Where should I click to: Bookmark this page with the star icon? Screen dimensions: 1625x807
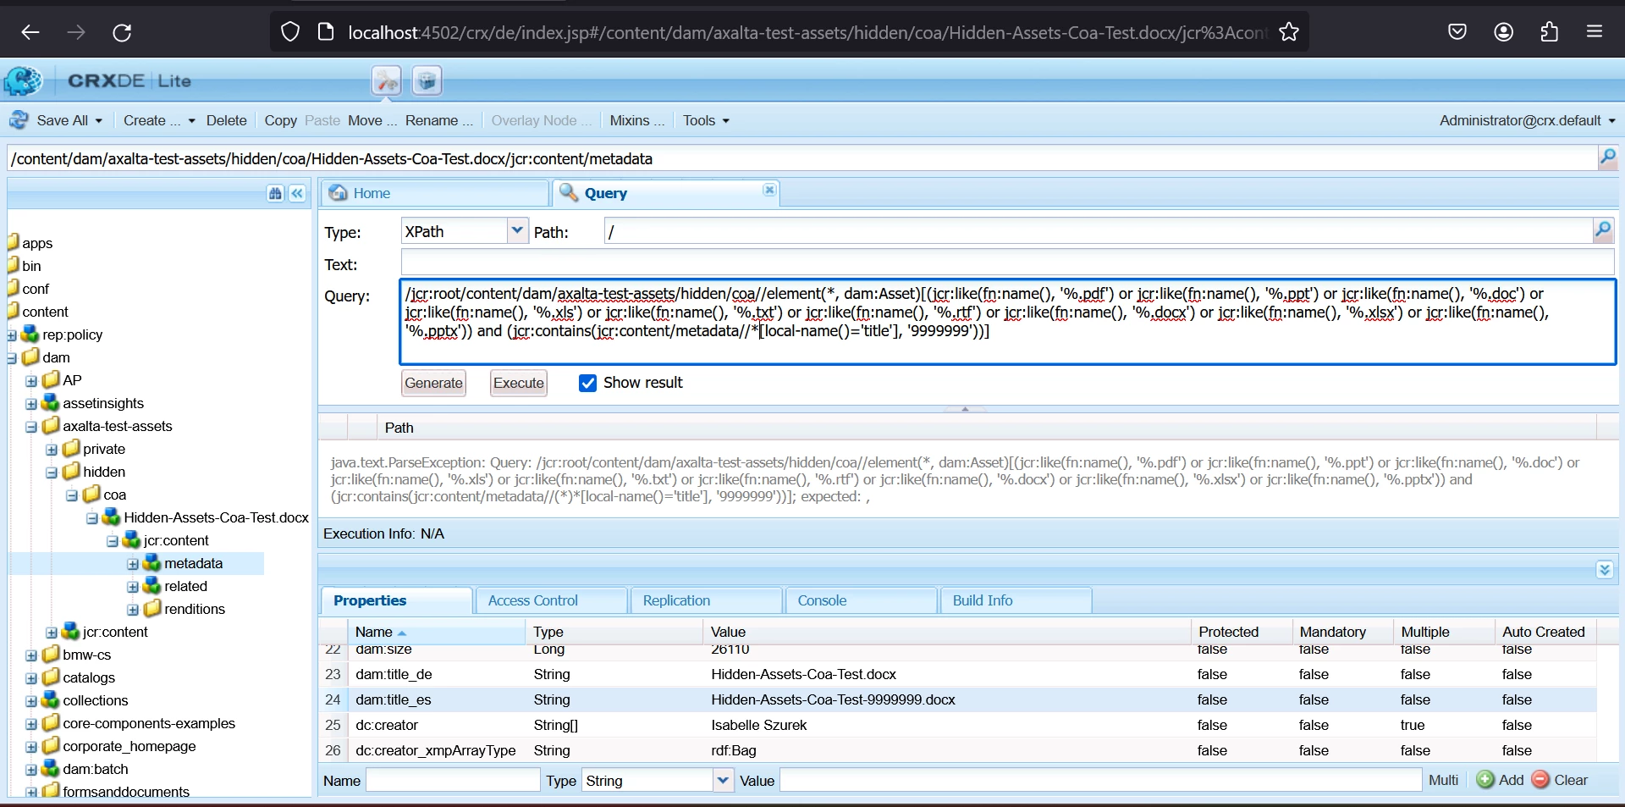coord(1289,32)
